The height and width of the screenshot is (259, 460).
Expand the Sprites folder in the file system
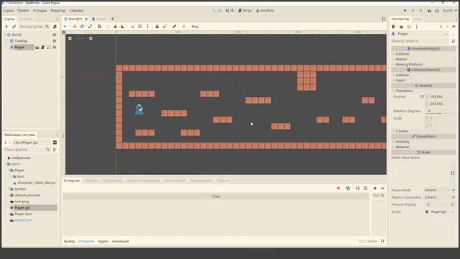9,189
